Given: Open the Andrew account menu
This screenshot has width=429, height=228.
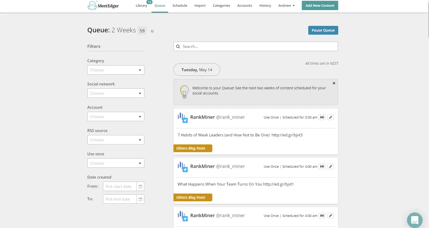Looking at the screenshot, I should pos(286,5).
